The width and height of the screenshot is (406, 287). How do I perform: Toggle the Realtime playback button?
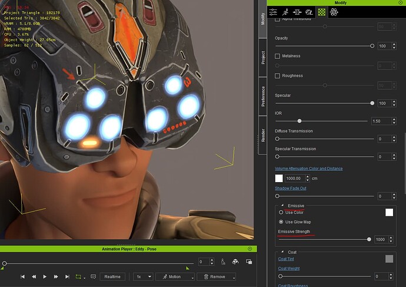112,276
